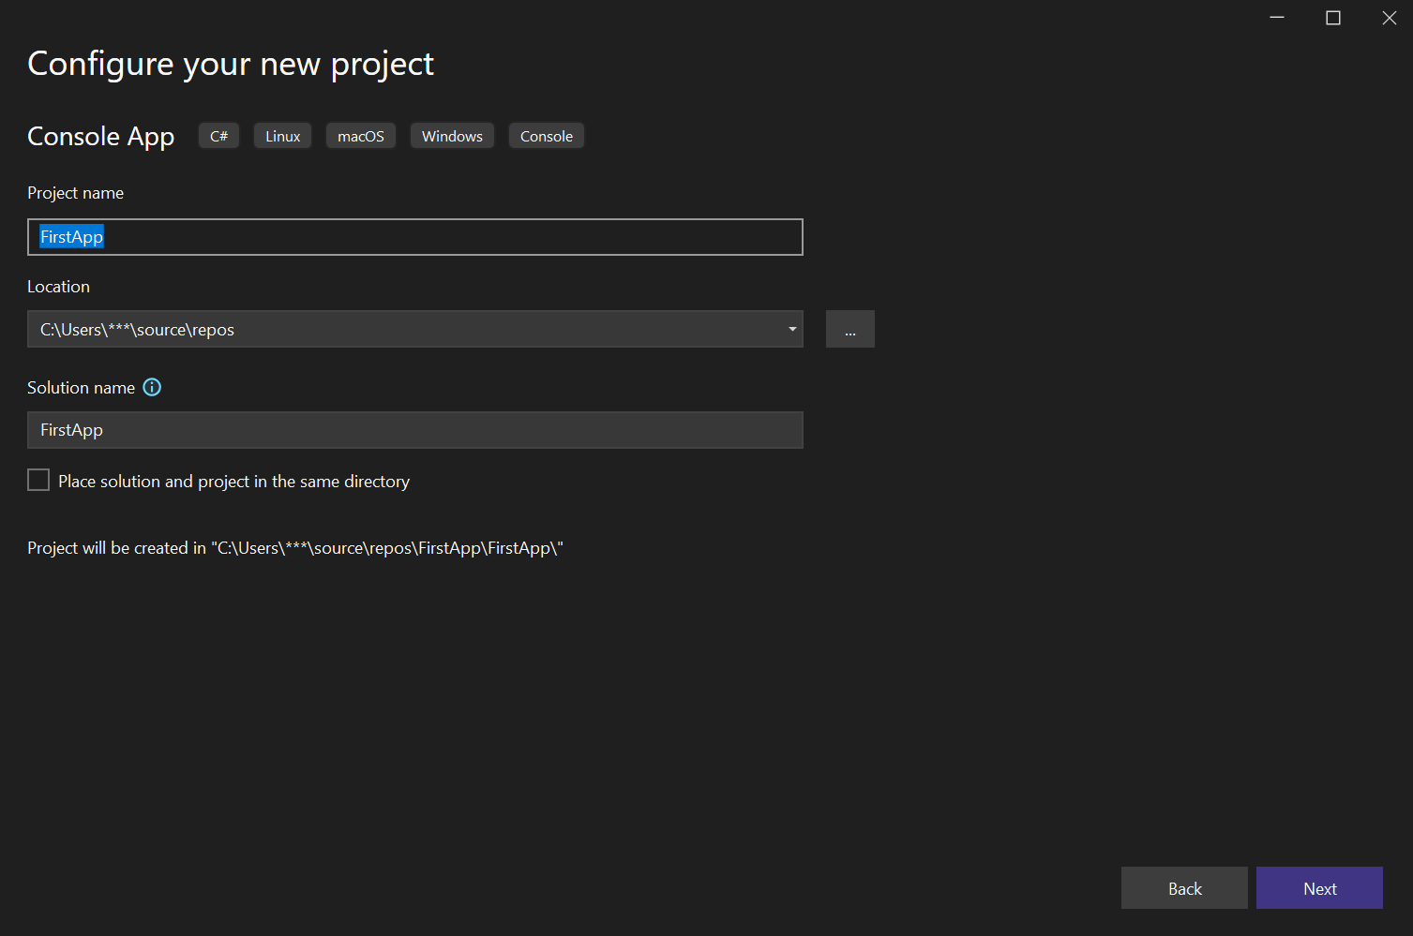1413x936 pixels.
Task: Click the project creation path text
Action: [x=293, y=547]
